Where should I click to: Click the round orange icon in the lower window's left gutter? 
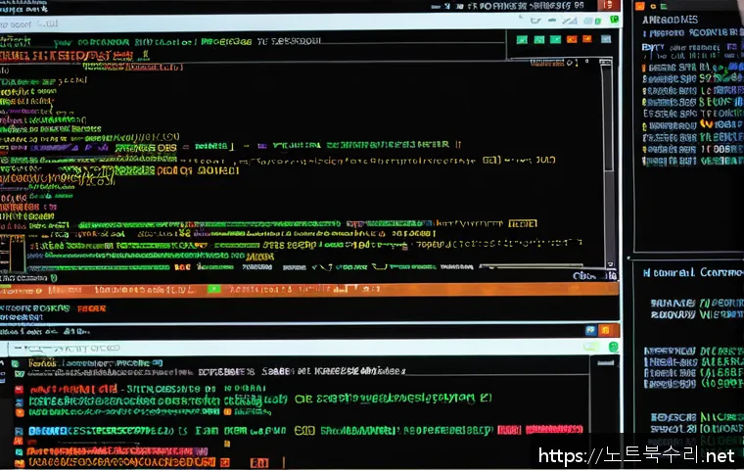(x=20, y=412)
